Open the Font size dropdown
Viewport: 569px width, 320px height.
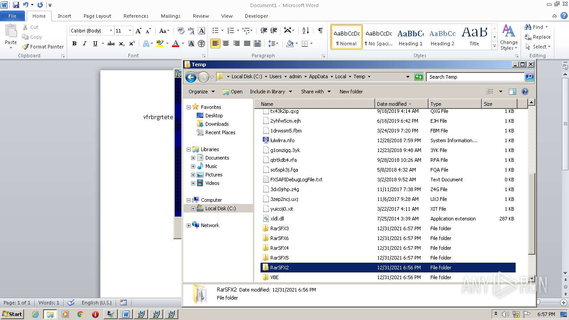[x=130, y=31]
